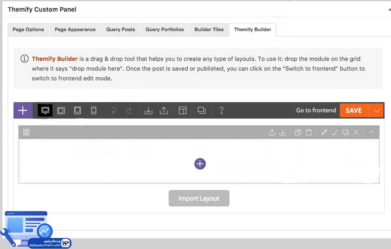Open the Builder Tiles tab
Image resolution: width=391 pixels, height=249 pixels.
209,30
